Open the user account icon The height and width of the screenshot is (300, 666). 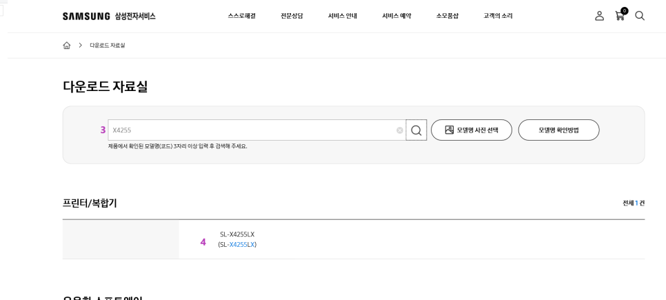point(599,16)
